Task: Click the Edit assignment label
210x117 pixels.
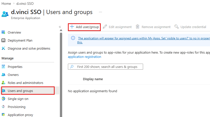Action: (x=120, y=27)
